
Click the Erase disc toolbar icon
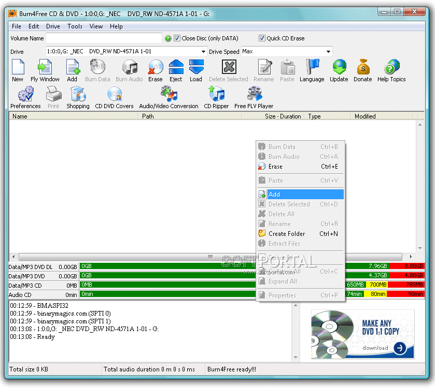point(155,70)
